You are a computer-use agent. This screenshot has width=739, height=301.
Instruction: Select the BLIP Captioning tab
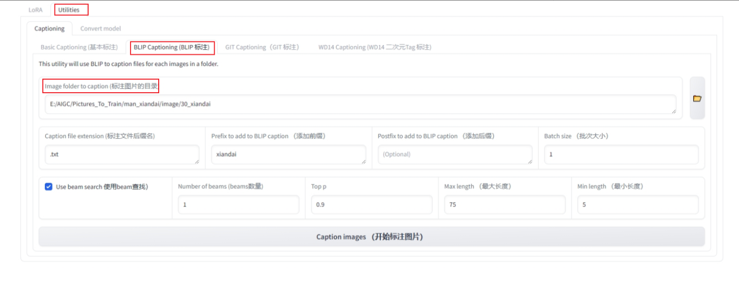(171, 47)
